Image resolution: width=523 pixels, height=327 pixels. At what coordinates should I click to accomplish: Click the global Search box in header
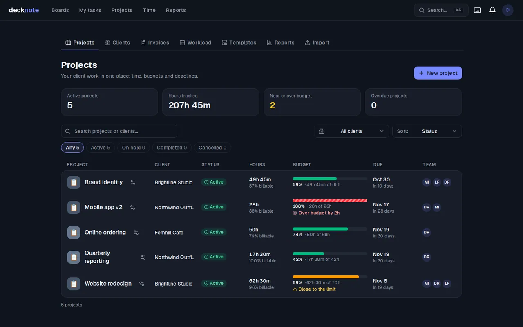441,10
